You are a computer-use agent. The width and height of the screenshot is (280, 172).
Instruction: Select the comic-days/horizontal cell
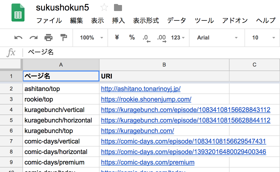[61, 152]
